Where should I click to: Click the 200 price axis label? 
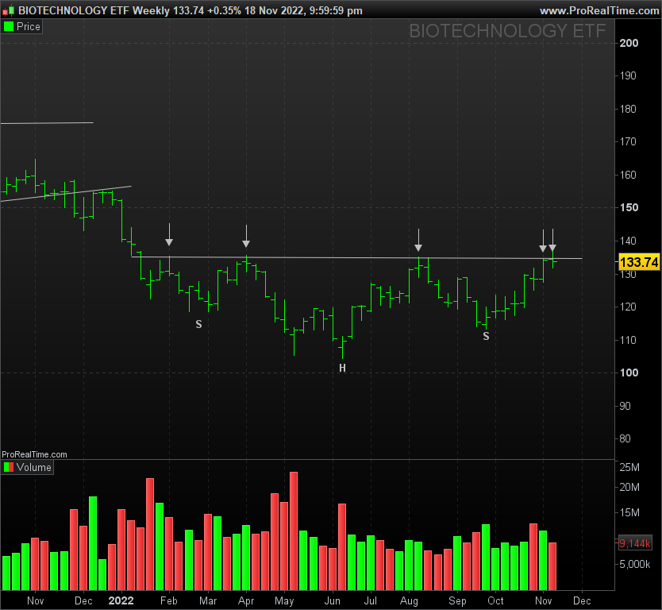tap(629, 43)
